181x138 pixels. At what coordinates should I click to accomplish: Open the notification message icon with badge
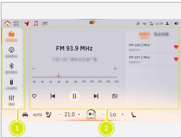pos(92,22)
